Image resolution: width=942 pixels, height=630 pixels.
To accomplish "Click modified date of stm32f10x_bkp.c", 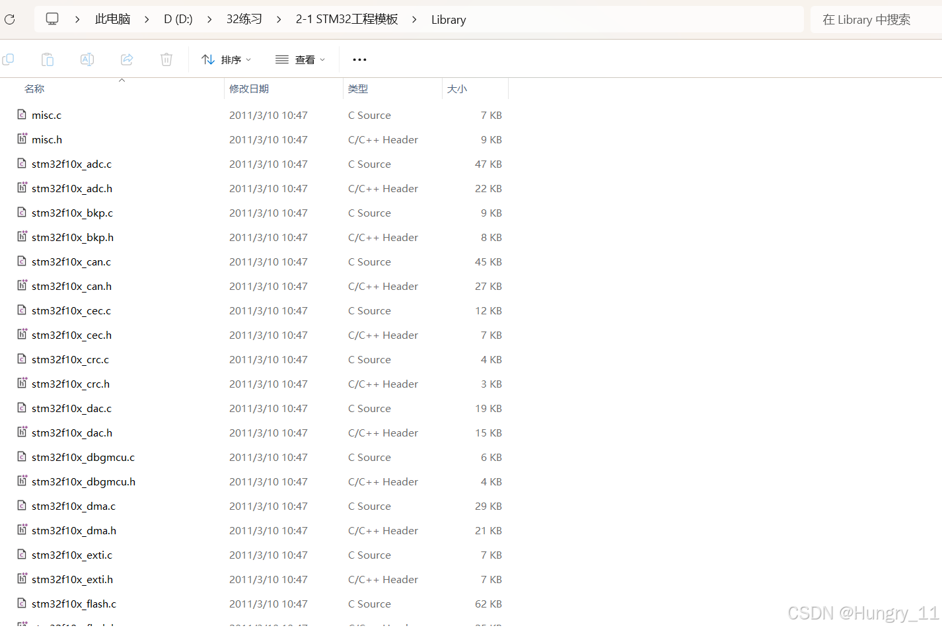I will click(268, 213).
